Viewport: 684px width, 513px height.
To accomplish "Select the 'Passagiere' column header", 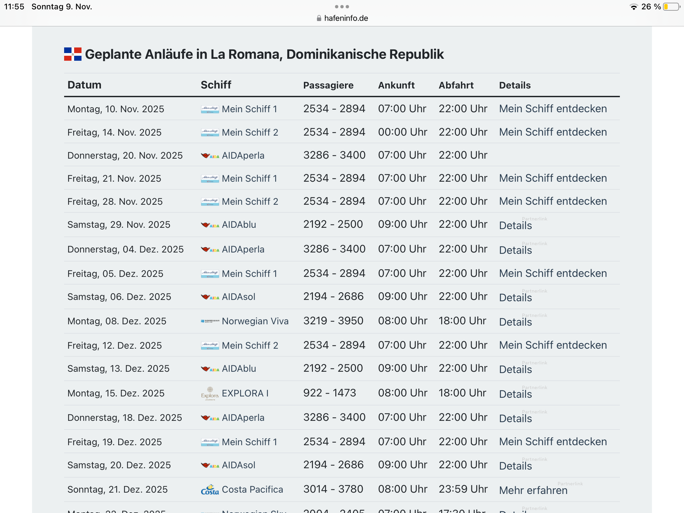I will [x=328, y=85].
